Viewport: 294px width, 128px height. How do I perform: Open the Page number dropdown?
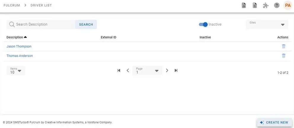[x=147, y=71]
